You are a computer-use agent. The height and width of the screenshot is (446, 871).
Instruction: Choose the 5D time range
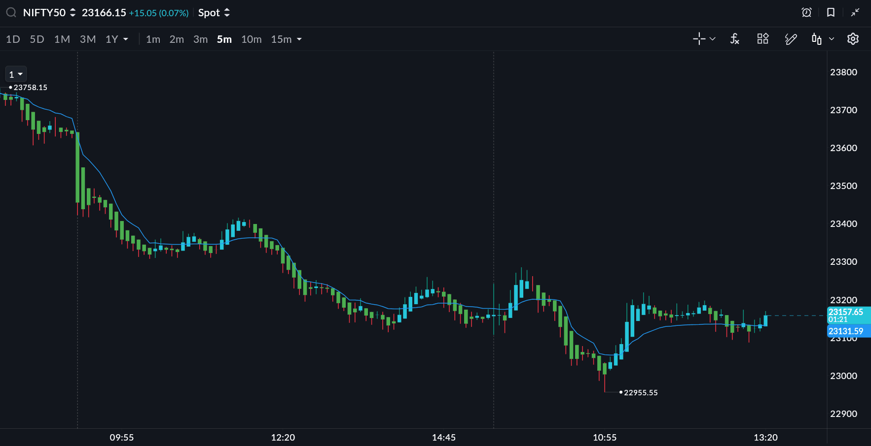(37, 39)
